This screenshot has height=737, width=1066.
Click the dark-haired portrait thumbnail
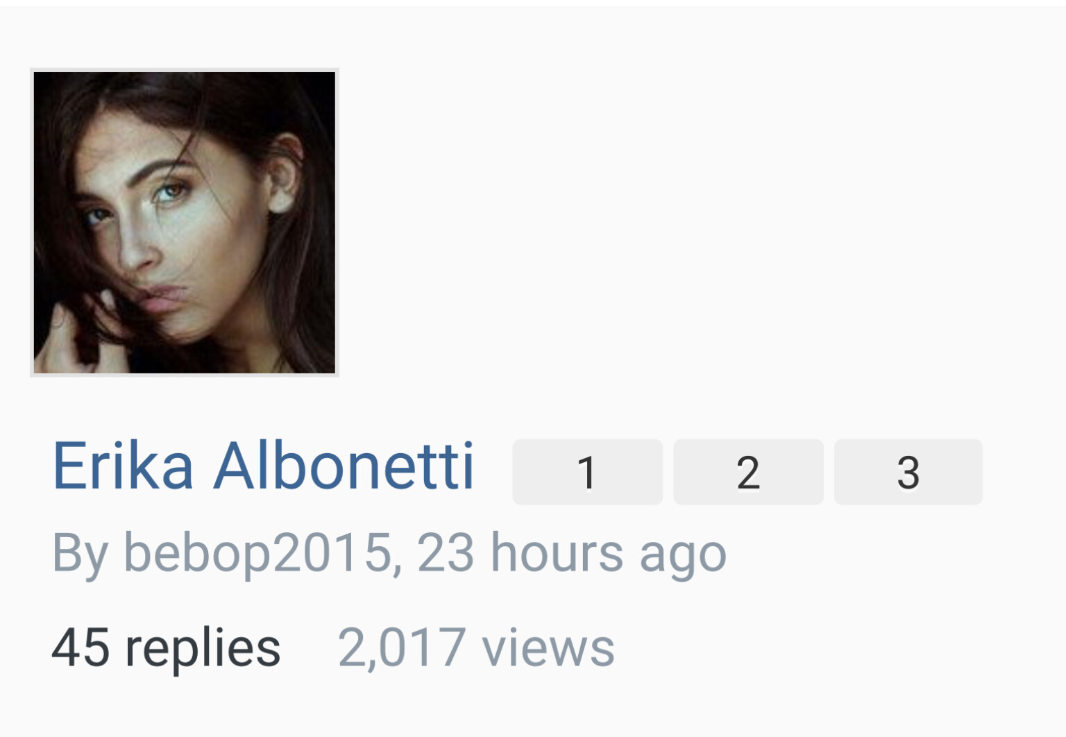click(x=185, y=223)
